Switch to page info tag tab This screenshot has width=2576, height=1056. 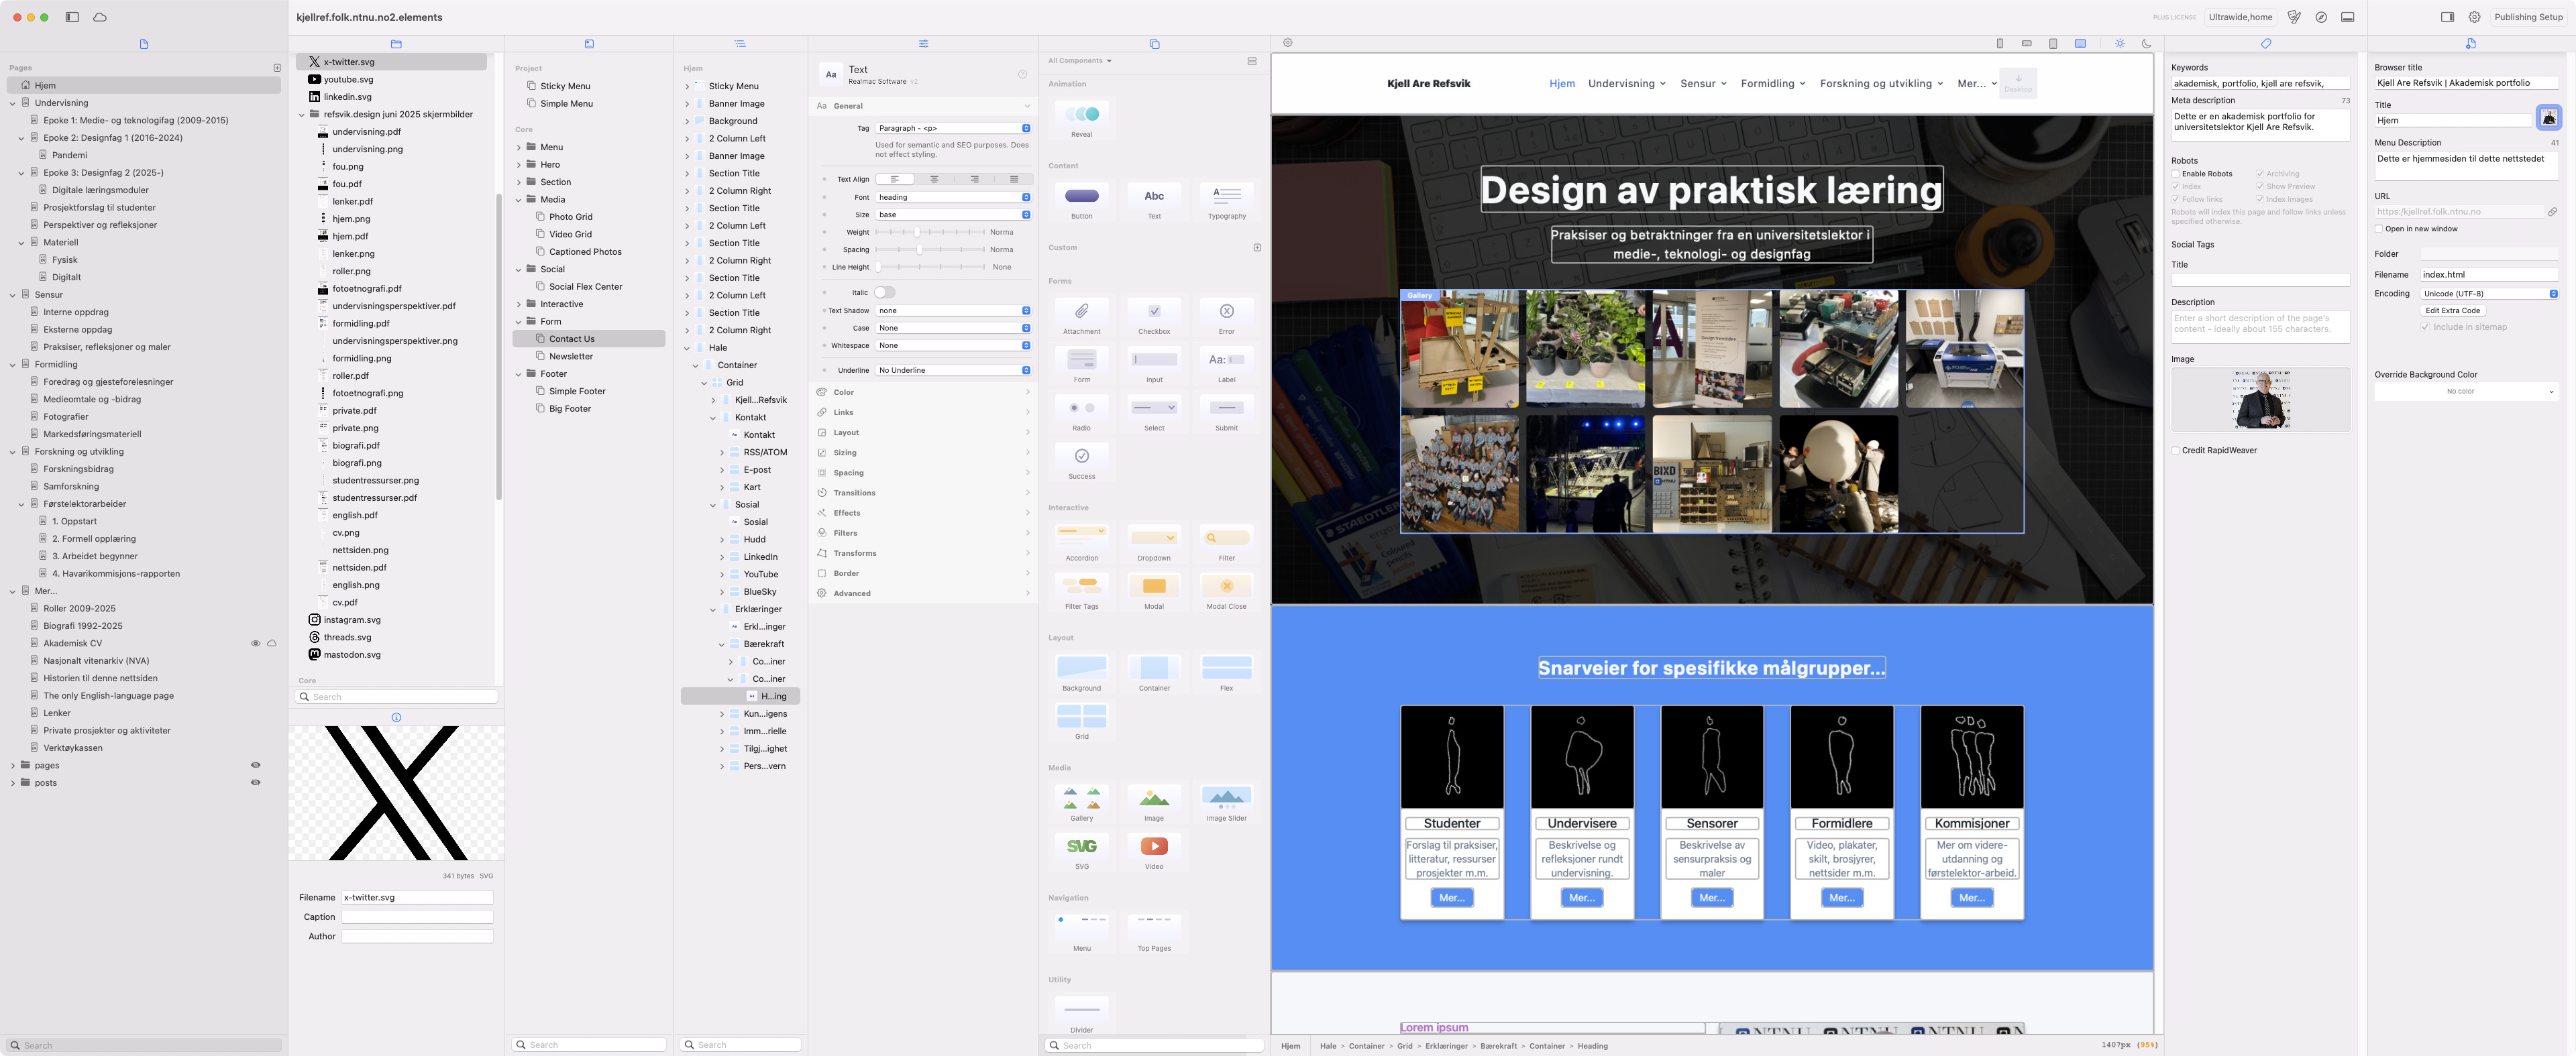coord(2266,44)
